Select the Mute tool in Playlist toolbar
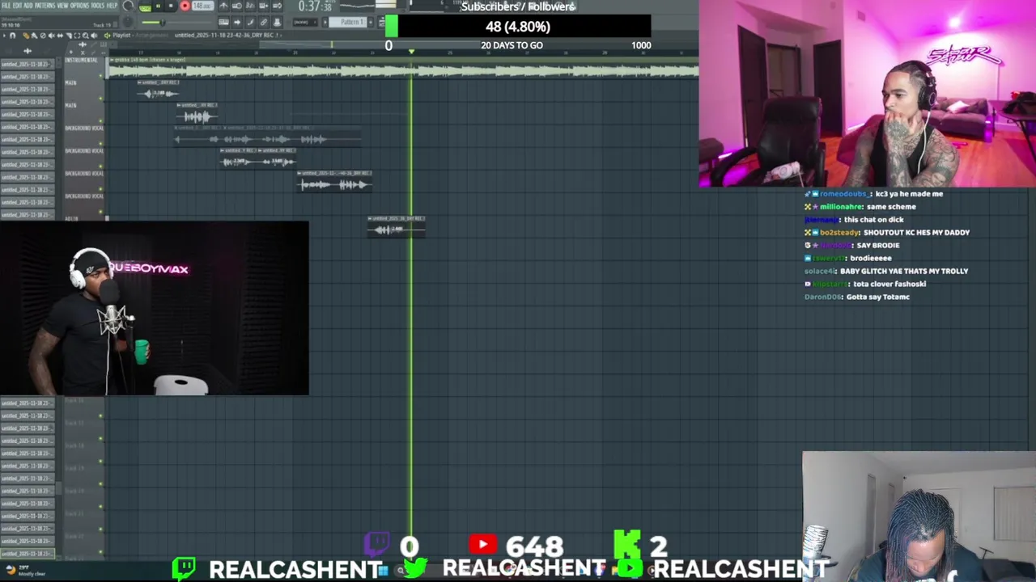 tap(51, 36)
